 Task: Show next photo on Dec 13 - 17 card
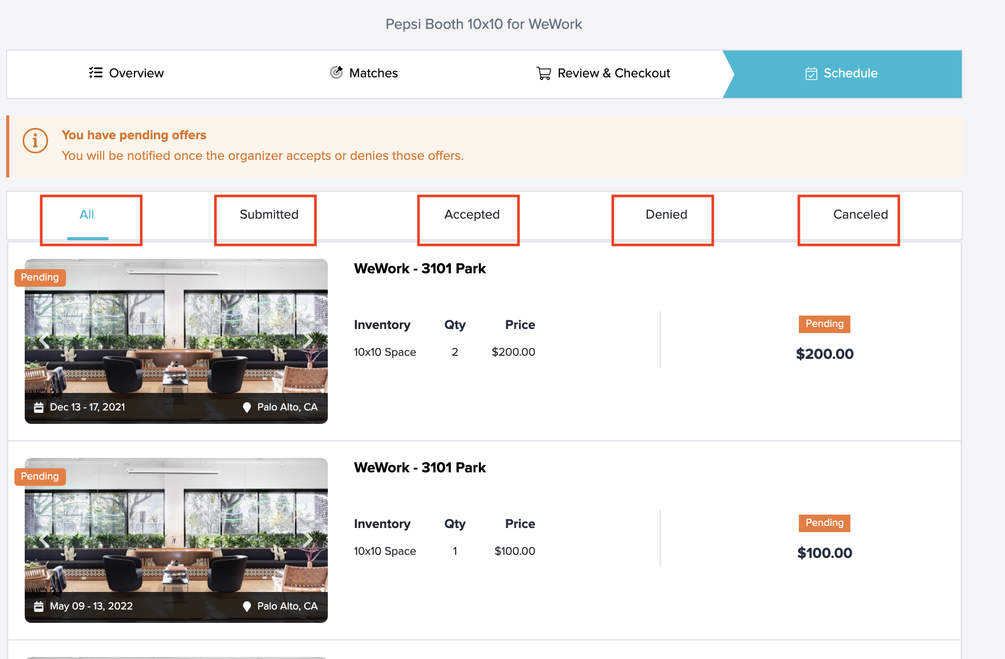[308, 341]
